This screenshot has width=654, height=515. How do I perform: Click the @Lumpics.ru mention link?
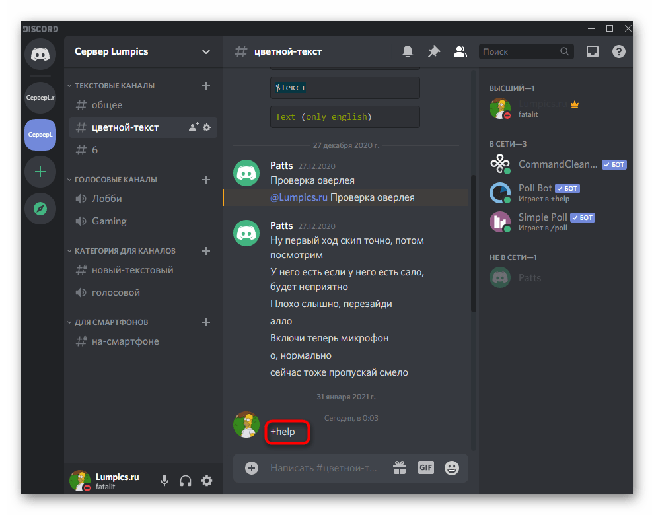click(x=299, y=197)
